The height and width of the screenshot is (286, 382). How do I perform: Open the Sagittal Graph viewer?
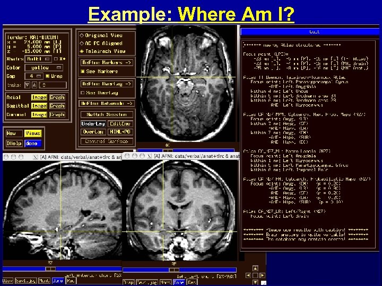57,106
